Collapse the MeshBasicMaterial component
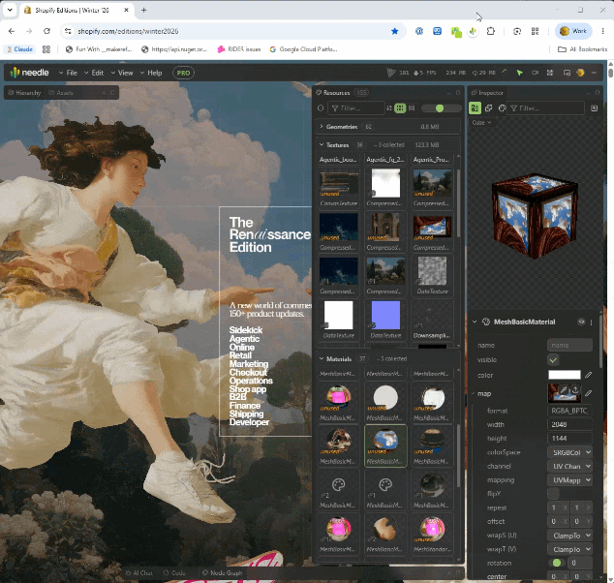The image size is (614, 583). coord(475,322)
